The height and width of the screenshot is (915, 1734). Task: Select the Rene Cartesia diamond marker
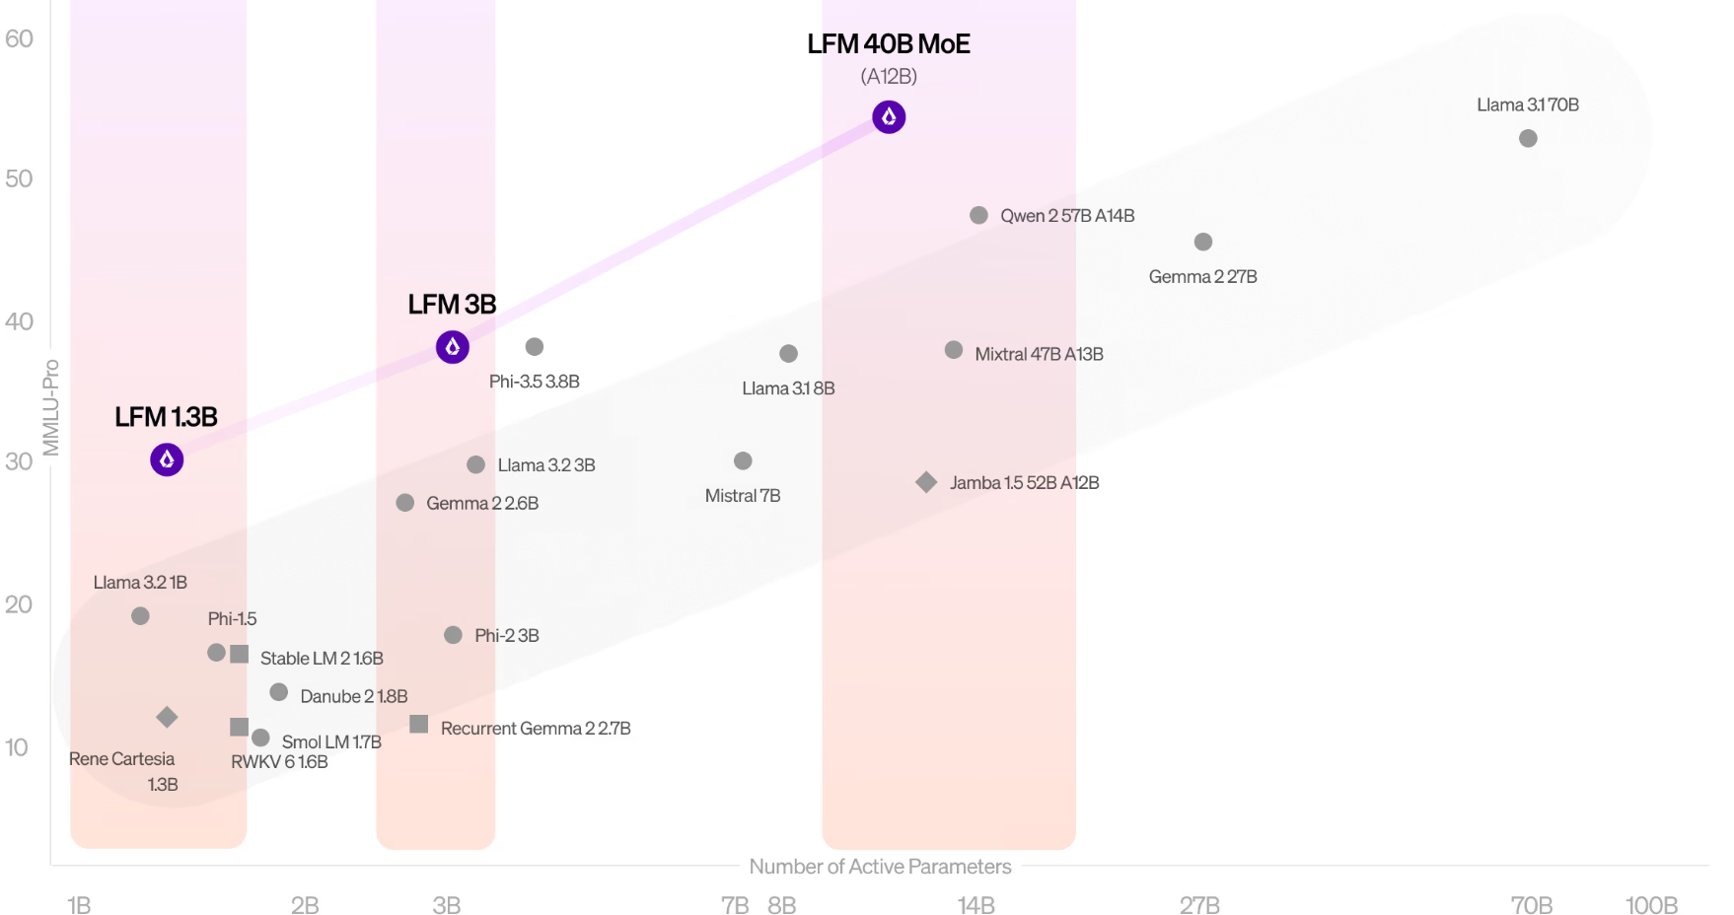pyautogui.click(x=167, y=717)
